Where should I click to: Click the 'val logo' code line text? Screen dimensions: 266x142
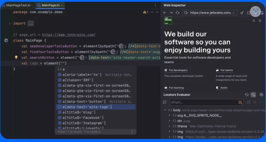[44, 63]
